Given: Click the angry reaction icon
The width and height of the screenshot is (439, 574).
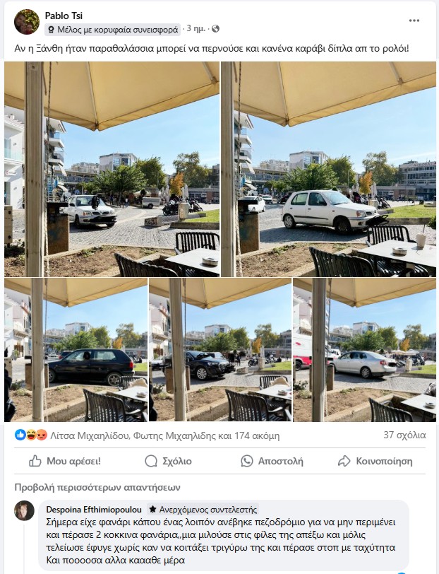Looking at the screenshot, I should pos(42,435).
